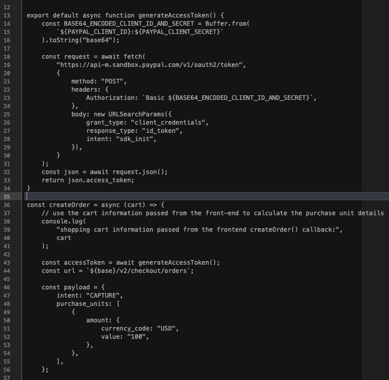
Task: Click line number 13 in the gutter
Action: 7,15
